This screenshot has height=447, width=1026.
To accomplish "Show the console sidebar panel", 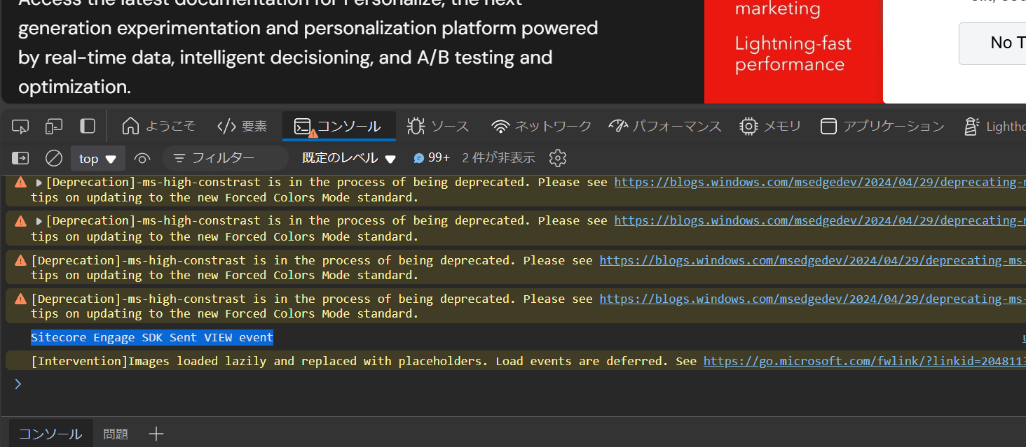I will click(20, 159).
